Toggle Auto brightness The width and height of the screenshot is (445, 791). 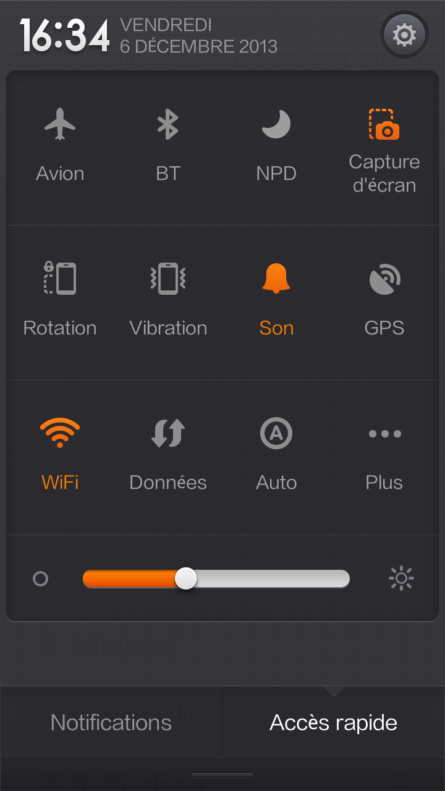coord(276,434)
